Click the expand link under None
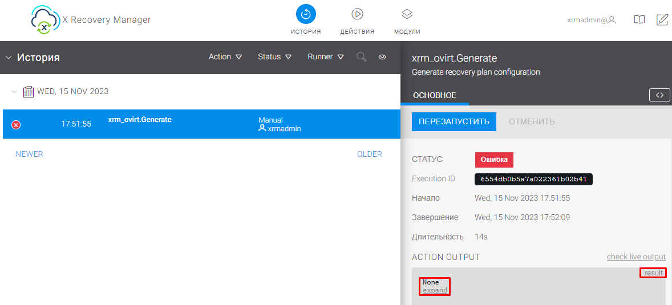The height and width of the screenshot is (305, 672). (x=435, y=291)
